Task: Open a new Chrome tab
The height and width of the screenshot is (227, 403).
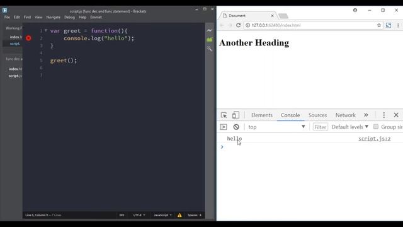Action: point(283,16)
